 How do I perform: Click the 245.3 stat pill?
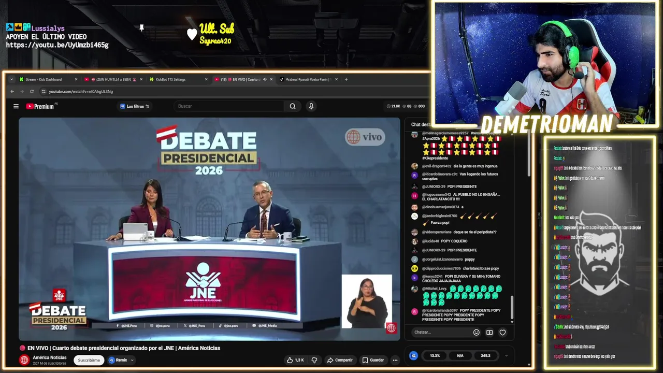click(485, 355)
